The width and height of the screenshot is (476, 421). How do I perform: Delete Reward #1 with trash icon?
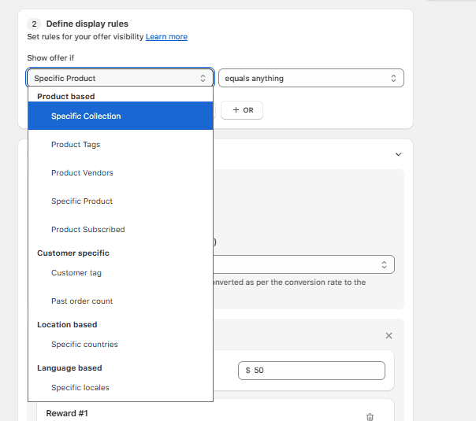point(370,417)
